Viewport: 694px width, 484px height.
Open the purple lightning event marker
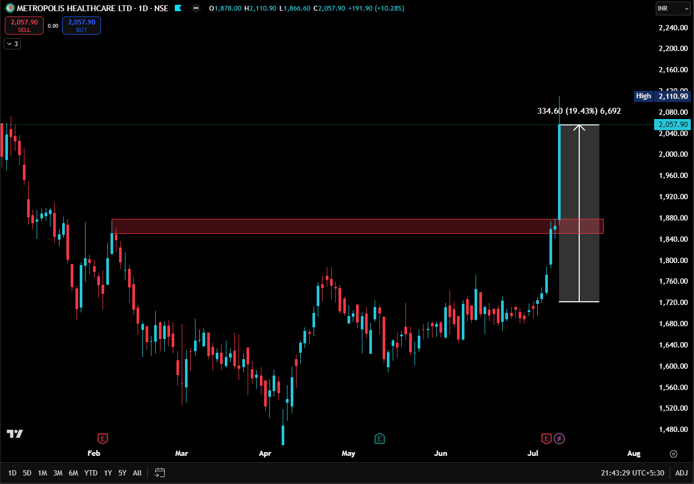click(560, 438)
